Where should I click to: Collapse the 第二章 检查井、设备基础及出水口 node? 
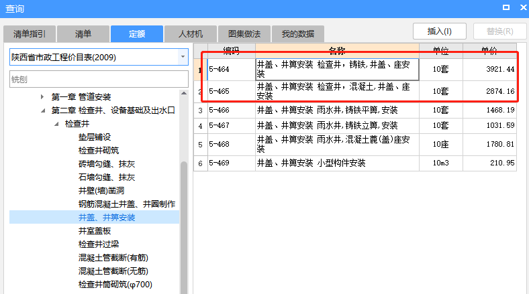pos(43,111)
